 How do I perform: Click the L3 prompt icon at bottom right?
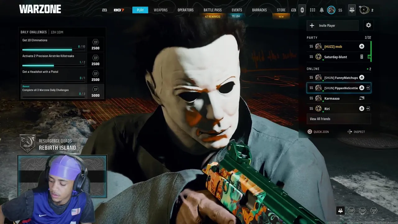pos(340,210)
